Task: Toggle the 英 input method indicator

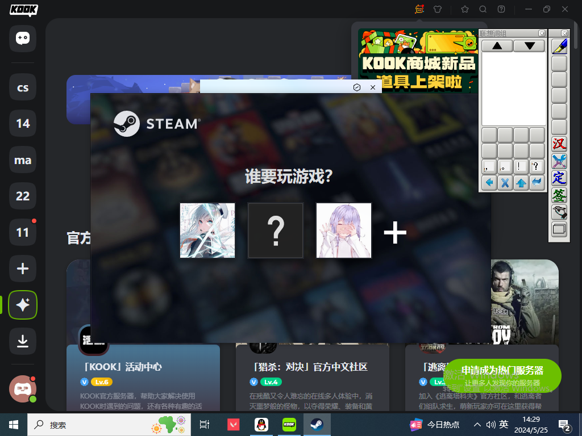Action: coord(504,425)
